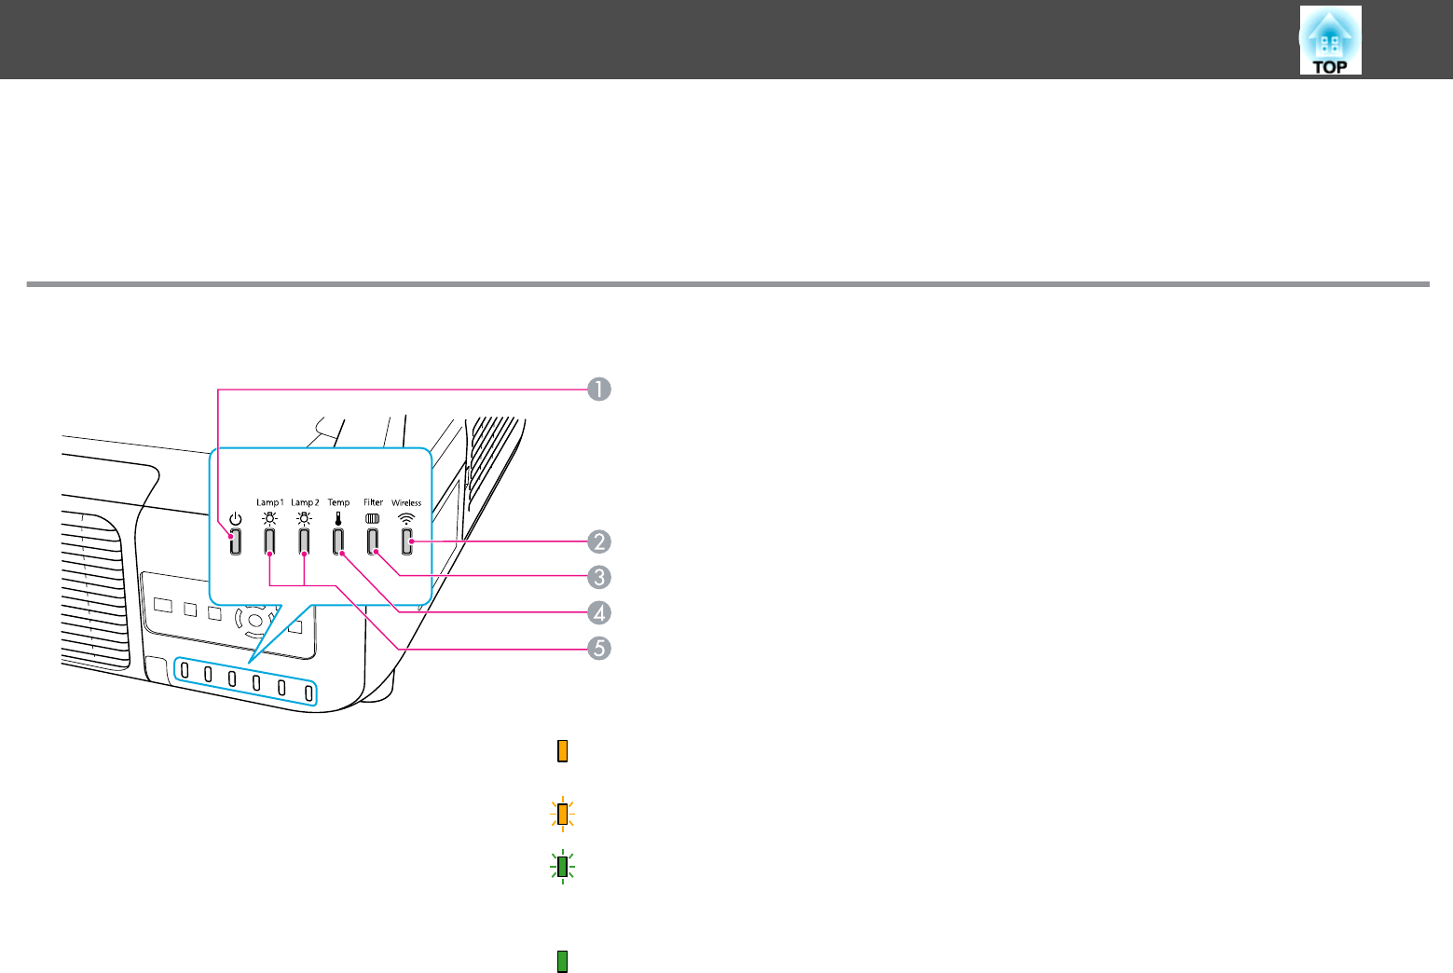Click the lamp bulb icon under Lamp2
This screenshot has width=1453, height=973.
coord(304,519)
